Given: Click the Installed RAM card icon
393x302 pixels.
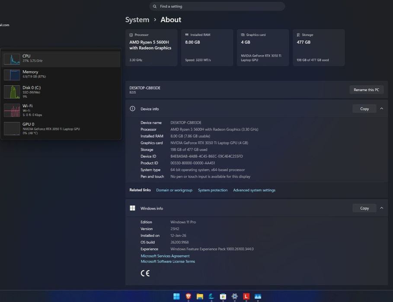Looking at the screenshot, I should [187, 35].
